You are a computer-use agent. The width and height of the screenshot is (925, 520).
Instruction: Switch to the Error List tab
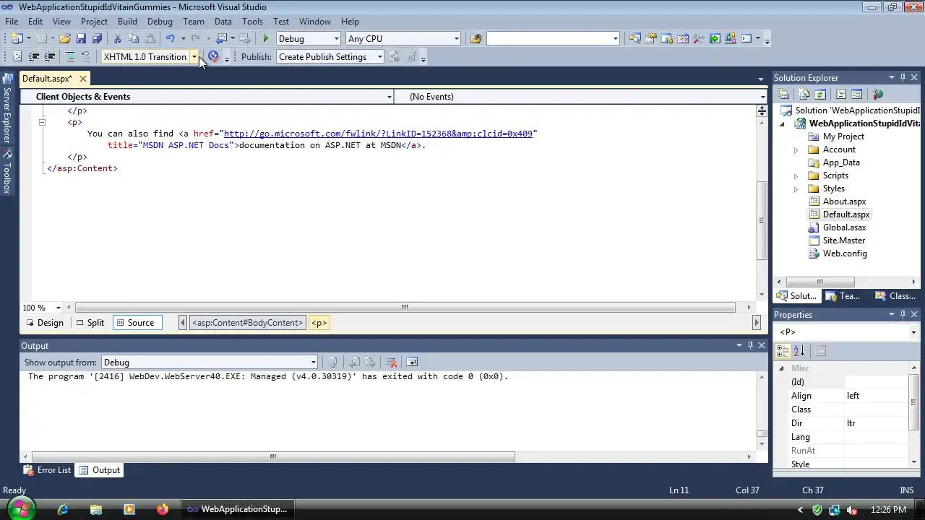pos(48,470)
